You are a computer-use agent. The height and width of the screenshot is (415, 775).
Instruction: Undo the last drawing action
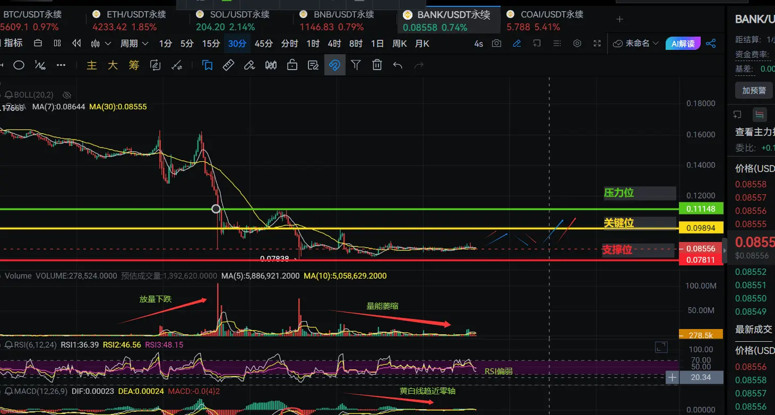398,65
